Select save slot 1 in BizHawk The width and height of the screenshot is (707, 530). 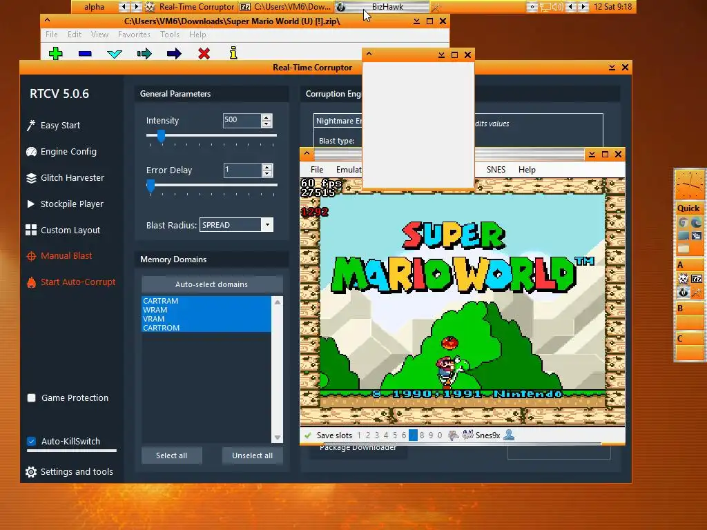click(x=359, y=435)
